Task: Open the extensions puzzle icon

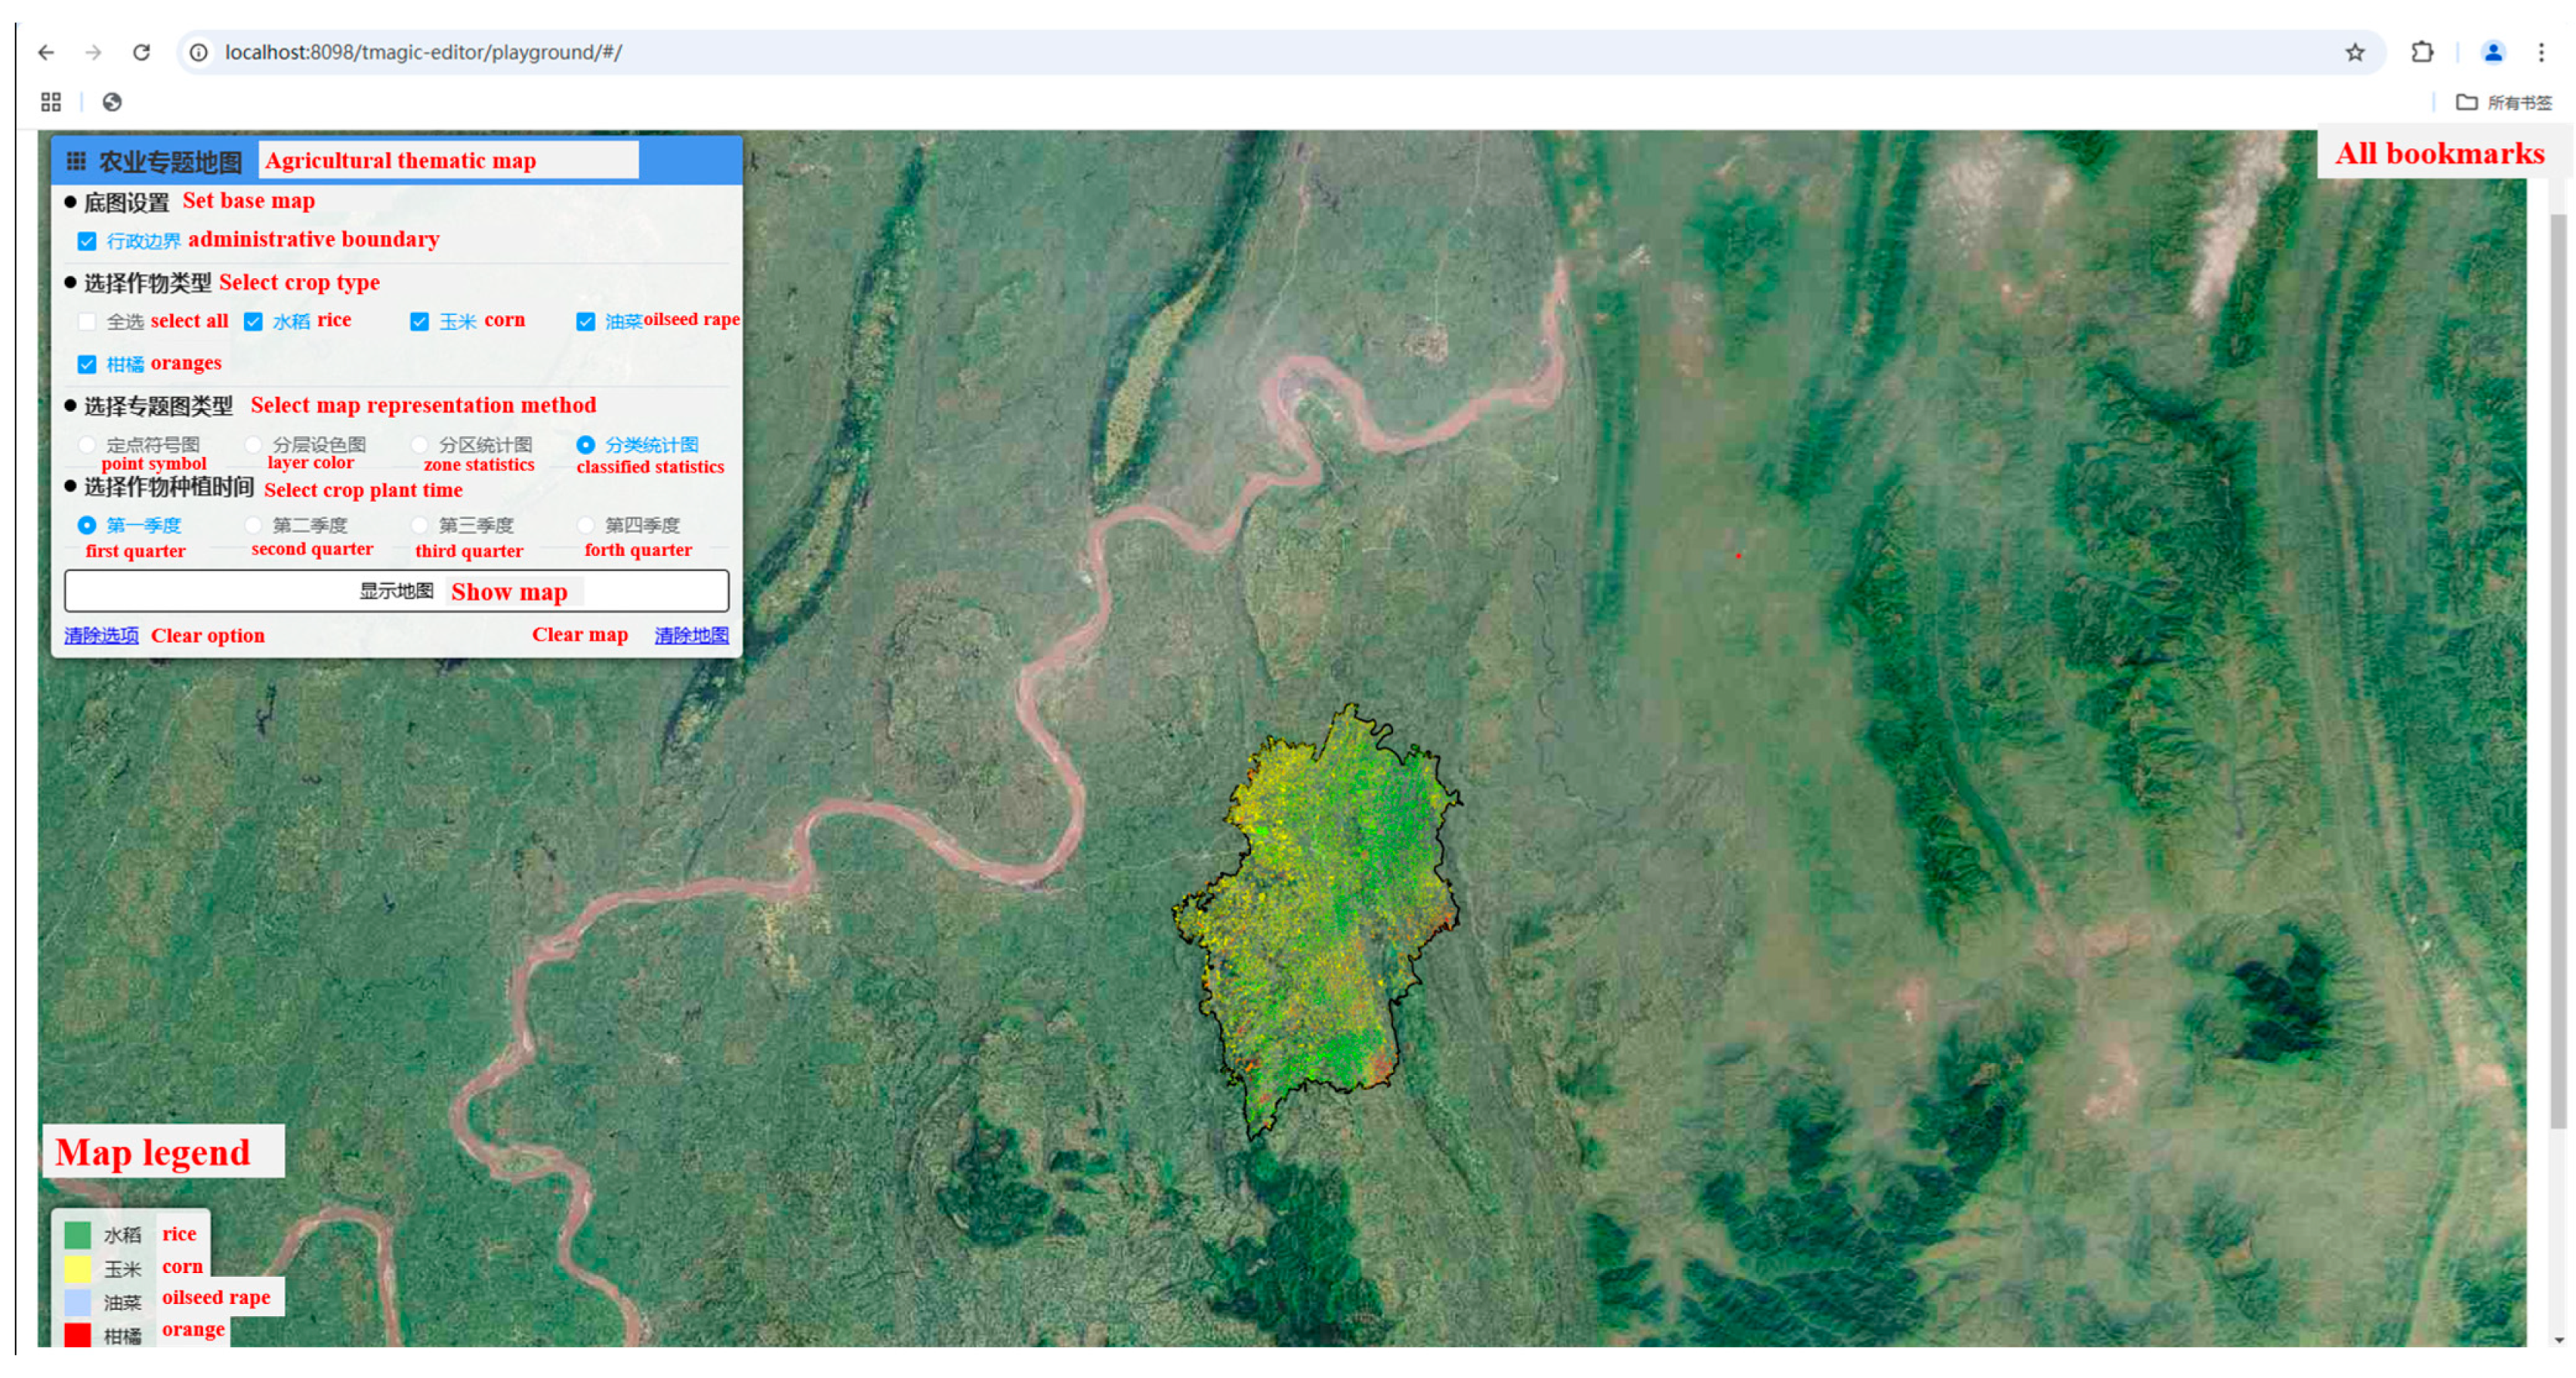Action: coord(2421,52)
